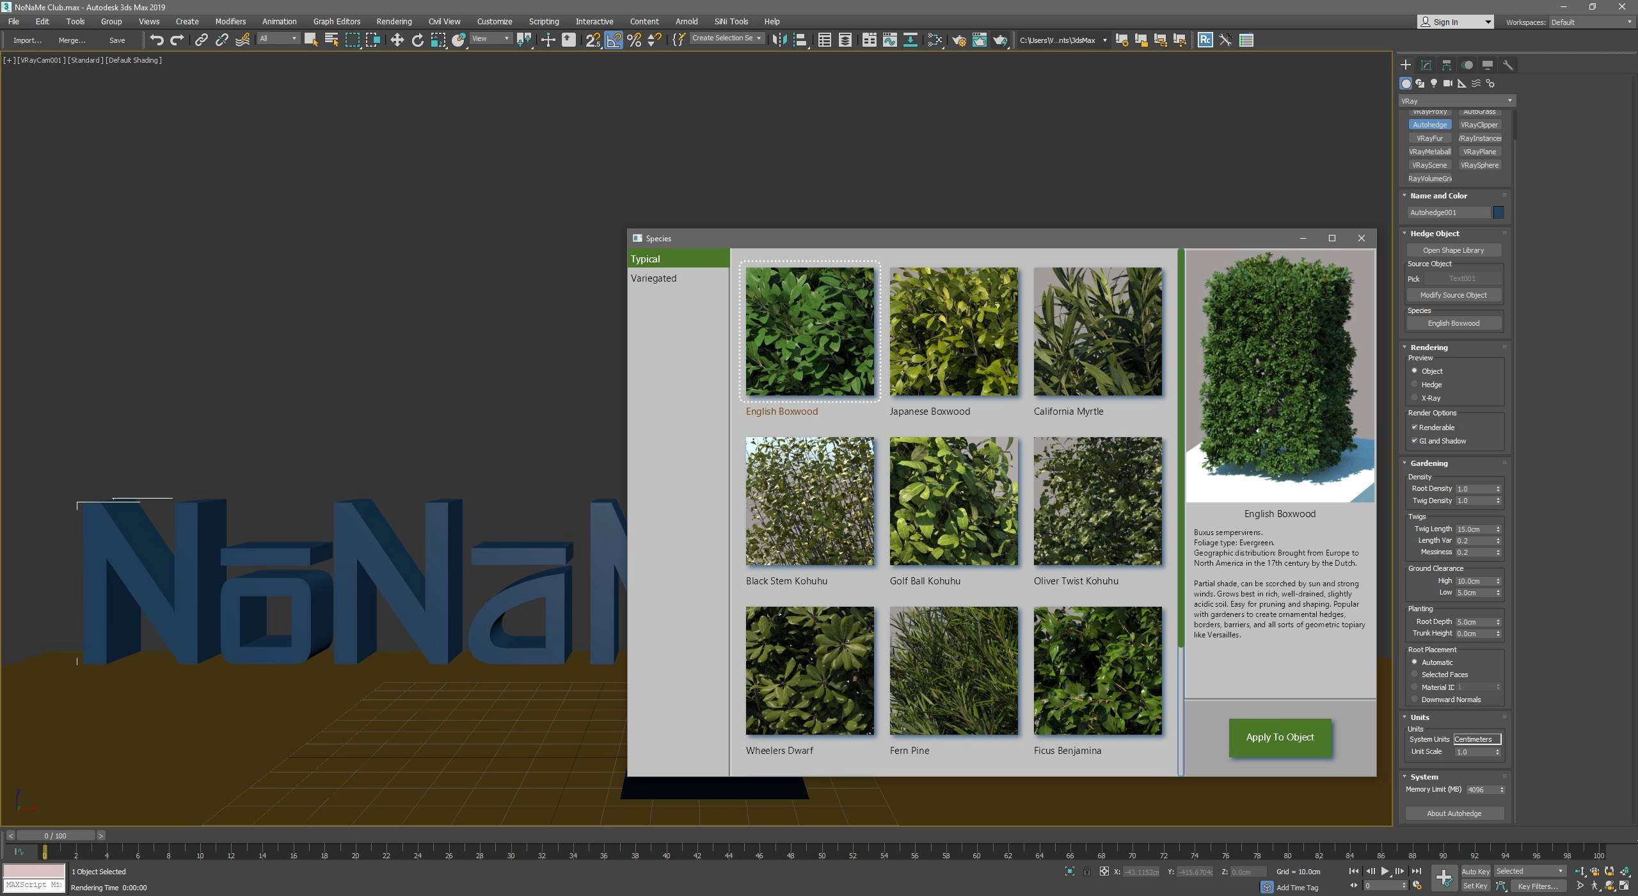Activate the Select and Rotate tool
The width and height of the screenshot is (1638, 896).
[x=418, y=40]
